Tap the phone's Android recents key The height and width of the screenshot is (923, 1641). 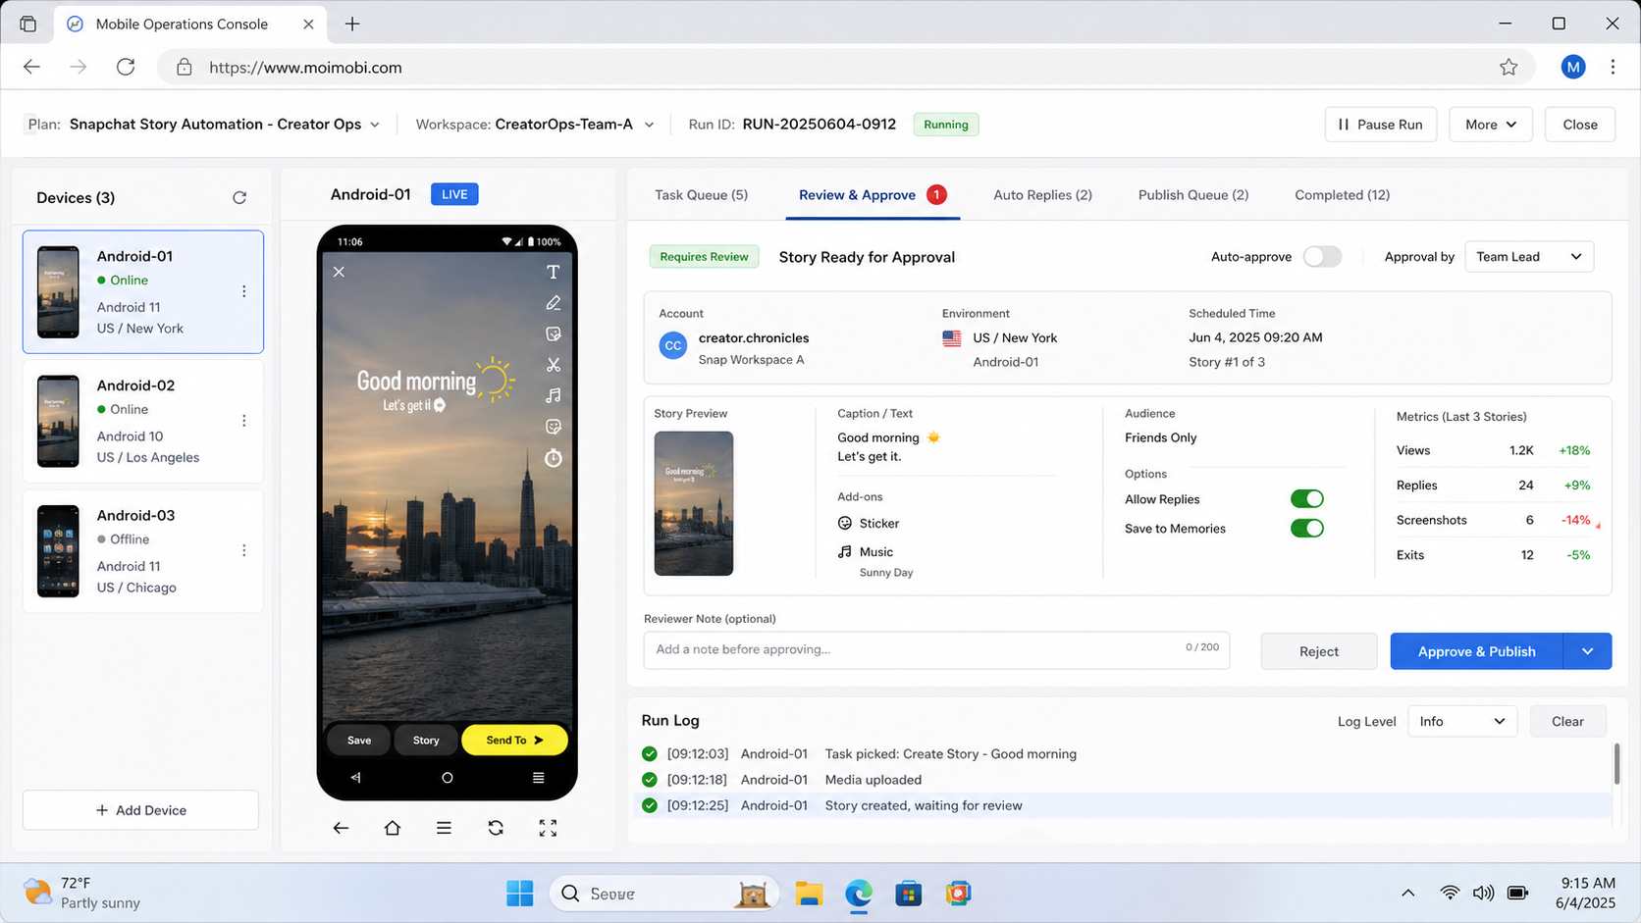click(538, 778)
